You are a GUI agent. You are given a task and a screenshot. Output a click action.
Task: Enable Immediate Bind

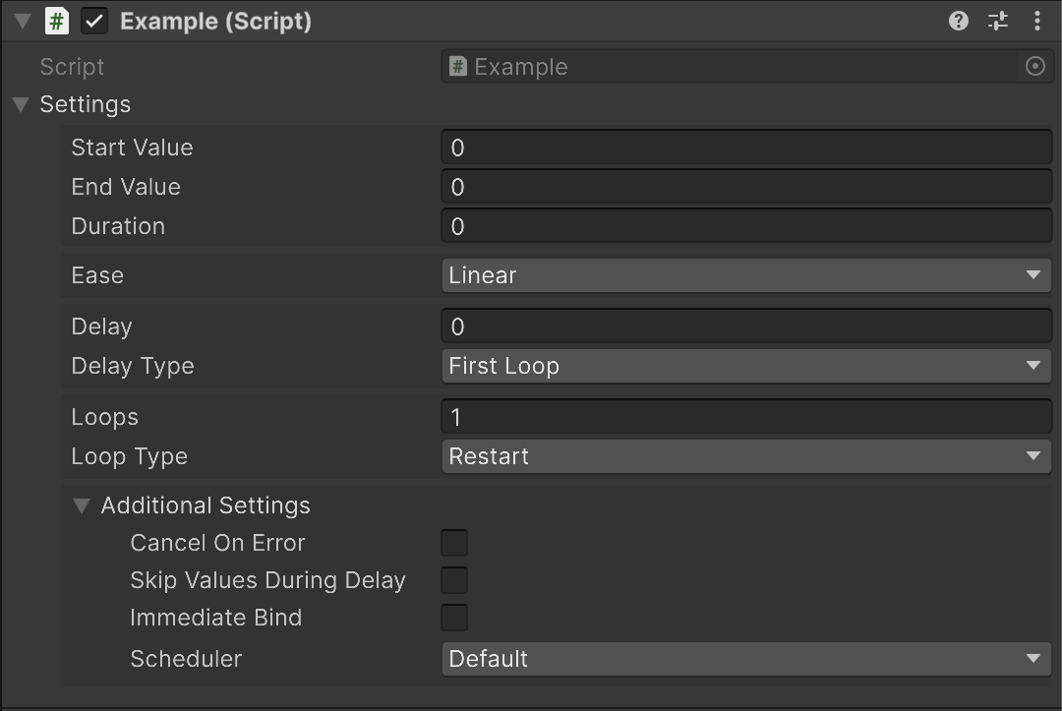[454, 618]
